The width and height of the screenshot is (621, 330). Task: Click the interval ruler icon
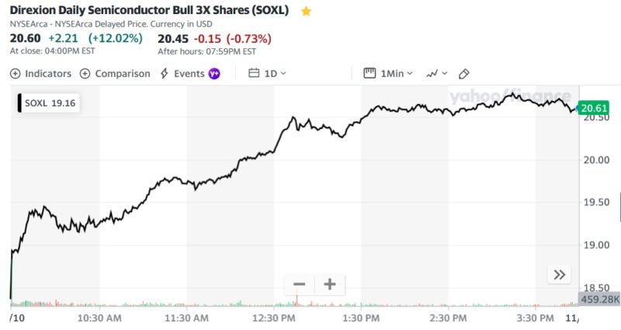(369, 74)
